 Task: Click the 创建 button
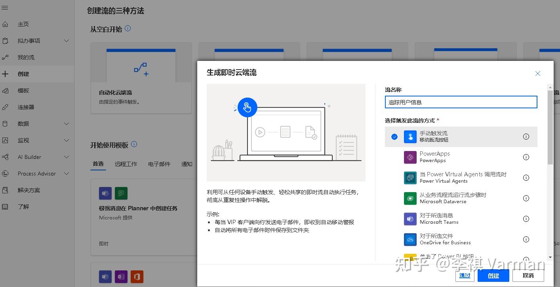(493, 276)
